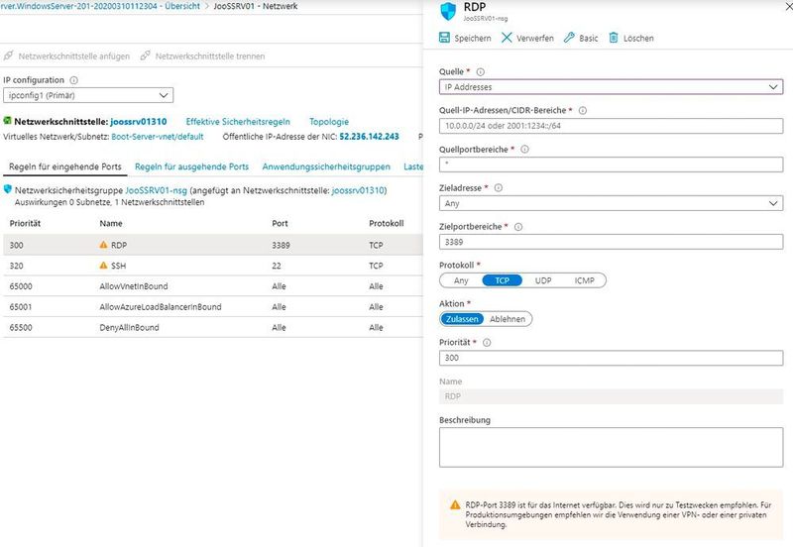Select the AllowVnetInBound rule
The width and height of the screenshot is (793, 547).
pyautogui.click(x=213, y=286)
